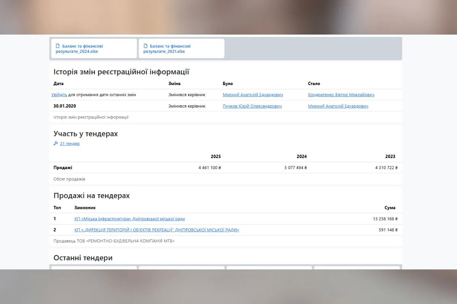457x304 pixels.
Task: Select date 30.01.2020 in history table
Action: pyautogui.click(x=65, y=106)
